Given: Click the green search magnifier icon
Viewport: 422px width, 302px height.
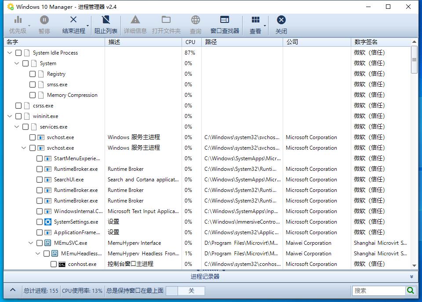Looking at the screenshot, I should click(410, 291).
